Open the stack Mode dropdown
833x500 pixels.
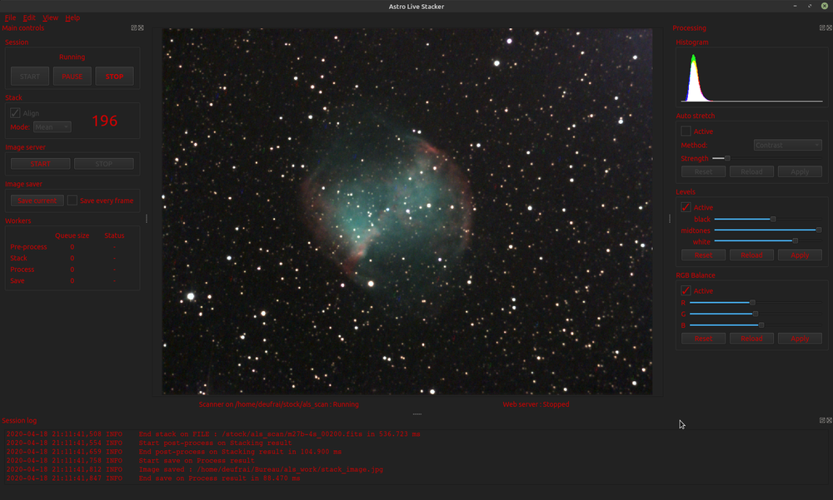pyautogui.click(x=52, y=126)
